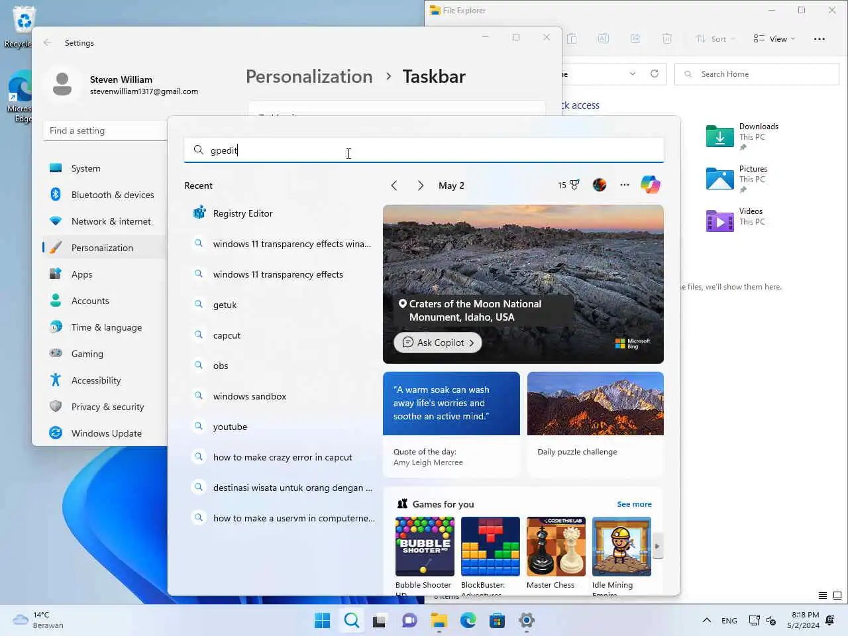Open Settings gear on the taskbar

point(527,621)
